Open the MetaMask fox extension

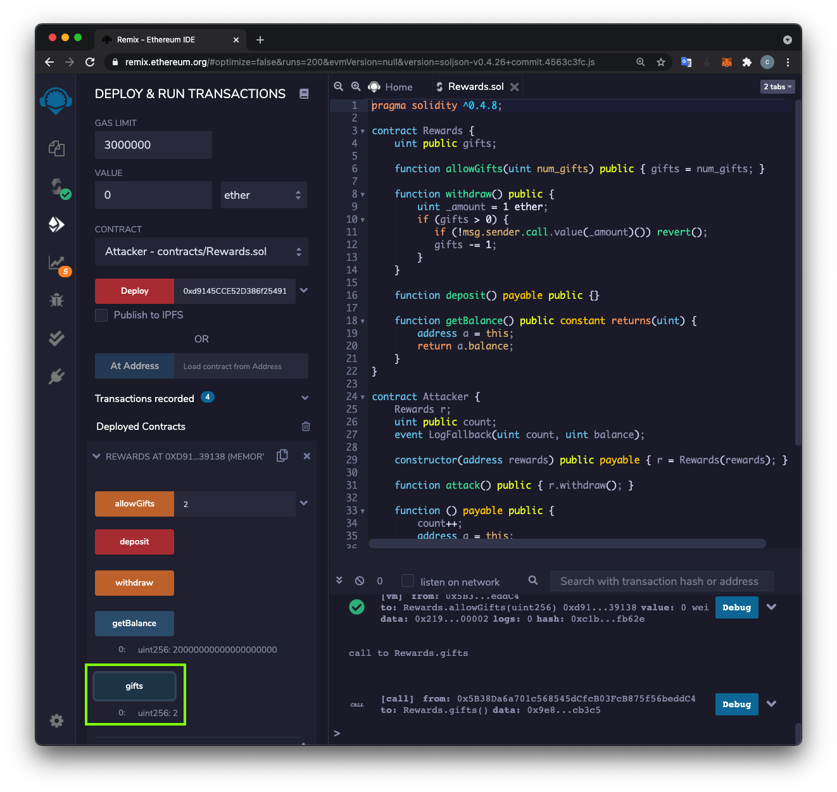click(727, 62)
